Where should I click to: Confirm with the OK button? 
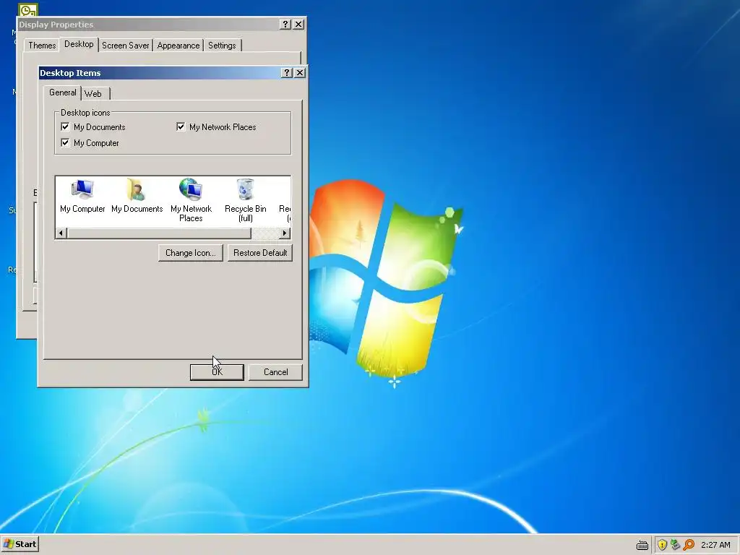tap(217, 372)
